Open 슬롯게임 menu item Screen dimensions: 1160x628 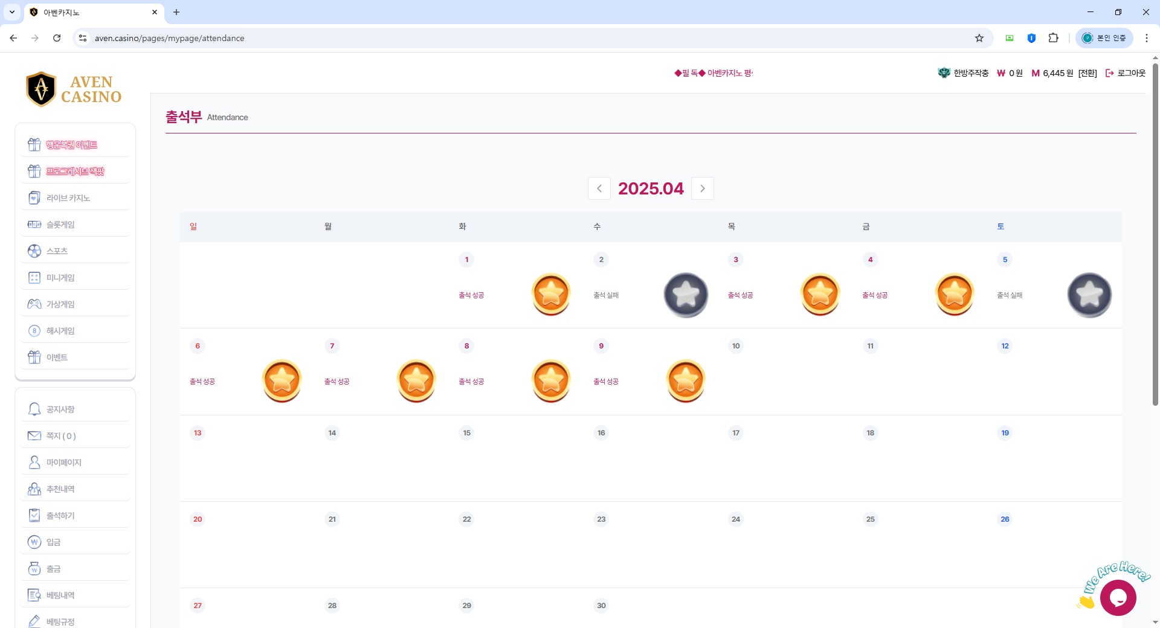coord(60,225)
